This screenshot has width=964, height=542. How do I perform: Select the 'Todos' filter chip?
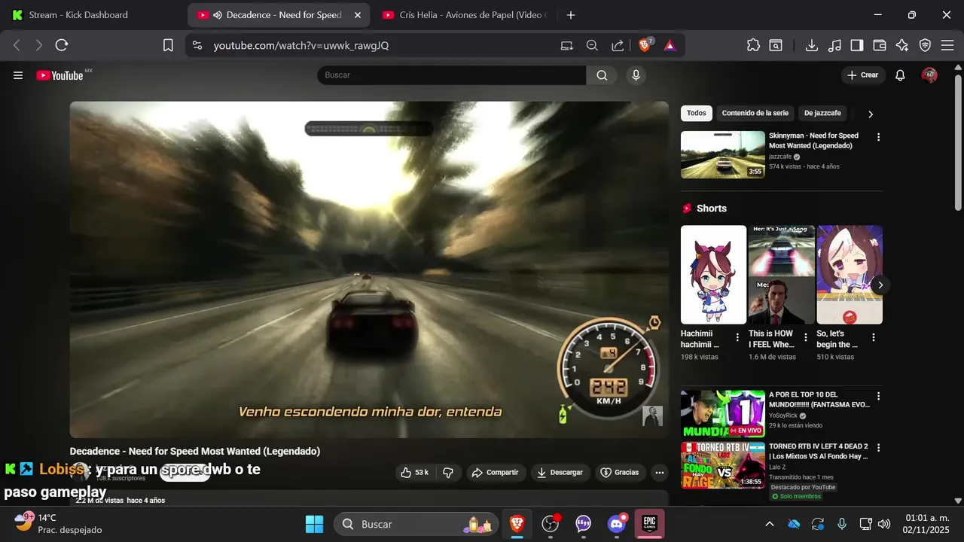click(x=697, y=114)
